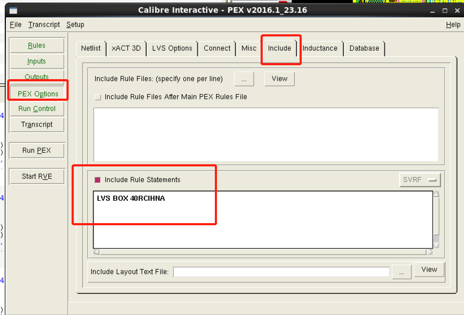464x315 pixels.
Task: Enable Include Rule Files After Main PEX Rules File
Action: point(97,97)
